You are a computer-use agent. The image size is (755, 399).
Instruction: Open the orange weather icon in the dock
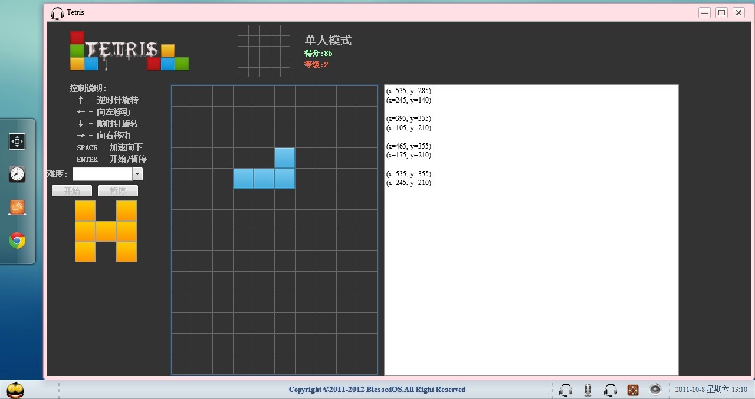point(17,207)
